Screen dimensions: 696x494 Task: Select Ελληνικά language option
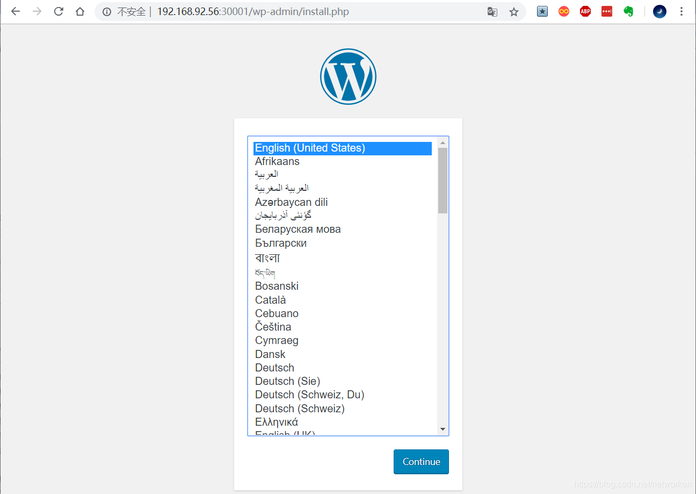click(343, 422)
